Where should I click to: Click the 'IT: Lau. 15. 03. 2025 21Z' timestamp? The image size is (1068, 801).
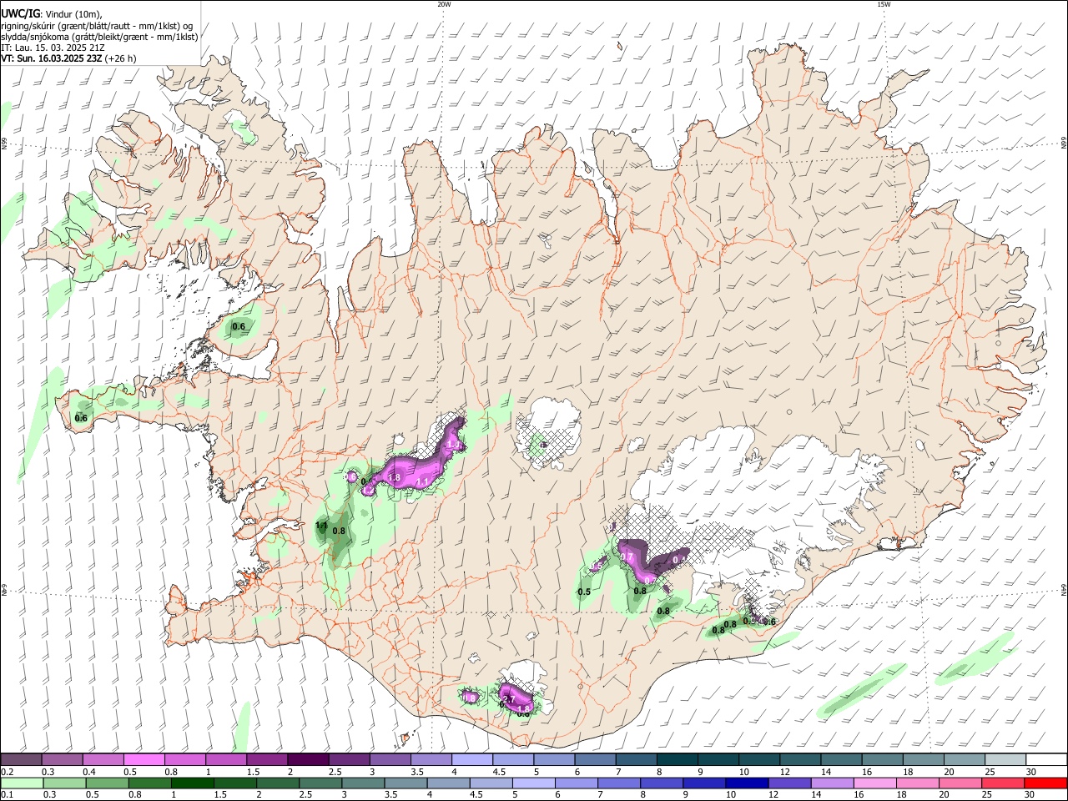click(x=53, y=48)
